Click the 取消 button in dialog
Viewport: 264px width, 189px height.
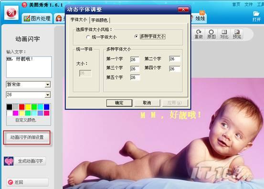click(147, 103)
